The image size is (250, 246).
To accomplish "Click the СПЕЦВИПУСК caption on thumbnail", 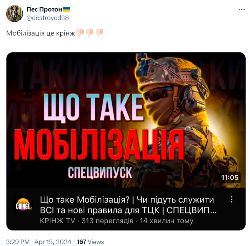I will click(100, 173).
